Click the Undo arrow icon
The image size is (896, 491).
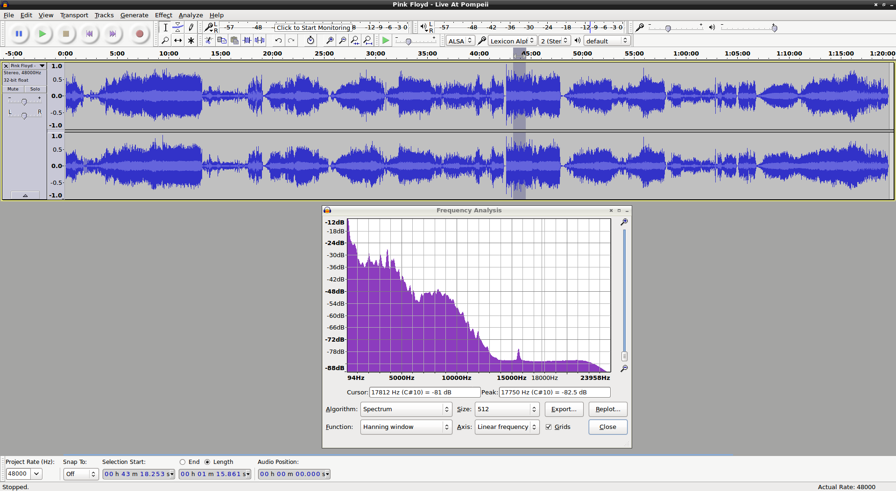point(278,41)
